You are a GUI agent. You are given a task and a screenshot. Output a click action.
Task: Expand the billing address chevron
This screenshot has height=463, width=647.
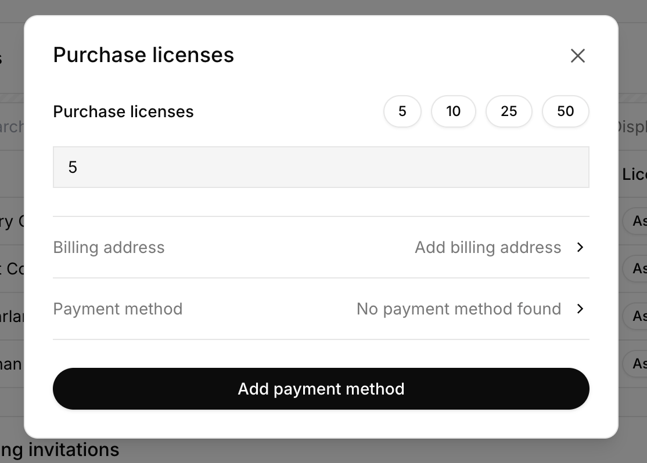point(580,247)
